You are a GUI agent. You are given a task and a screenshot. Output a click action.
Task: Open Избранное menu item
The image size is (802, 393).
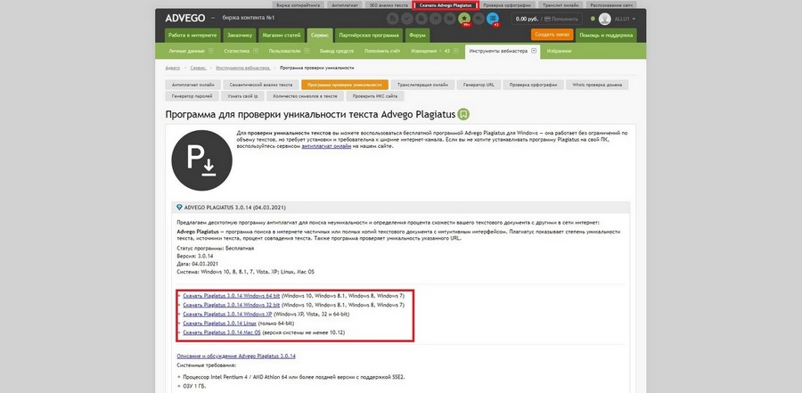click(x=559, y=51)
